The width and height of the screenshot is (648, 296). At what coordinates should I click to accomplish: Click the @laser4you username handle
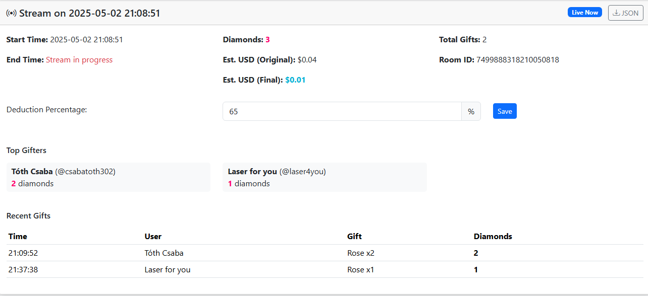point(302,172)
